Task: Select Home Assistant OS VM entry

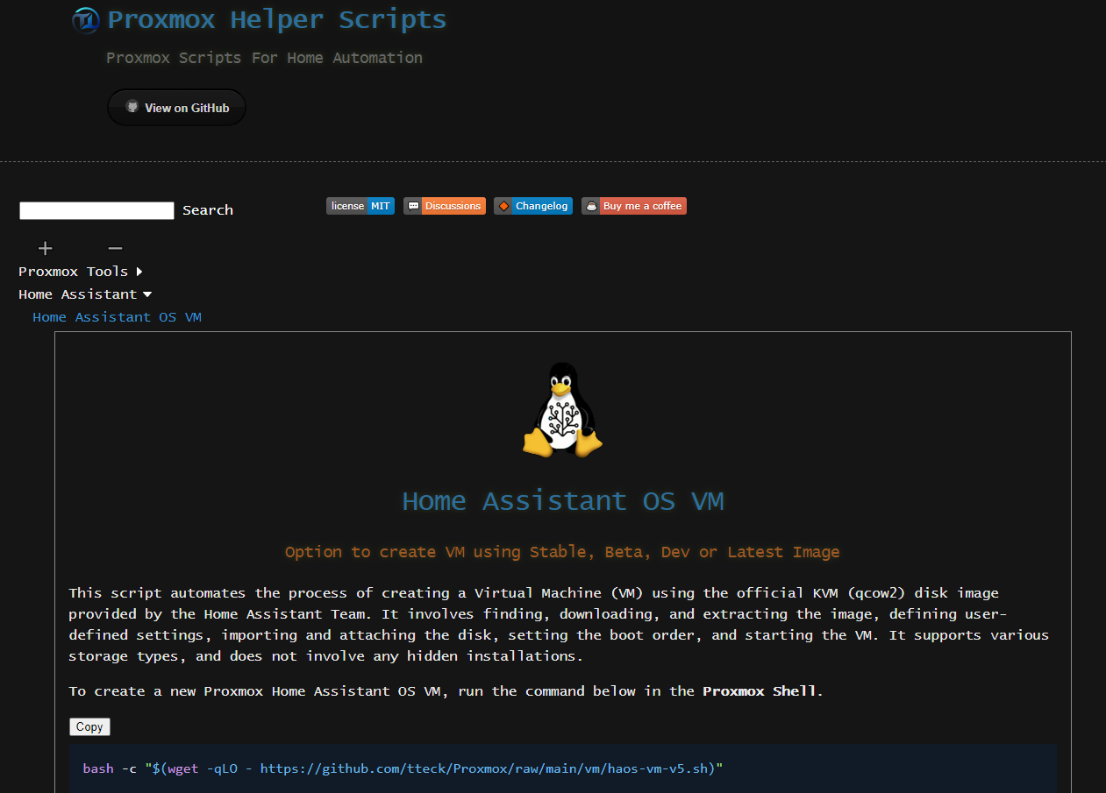Action: point(117,317)
